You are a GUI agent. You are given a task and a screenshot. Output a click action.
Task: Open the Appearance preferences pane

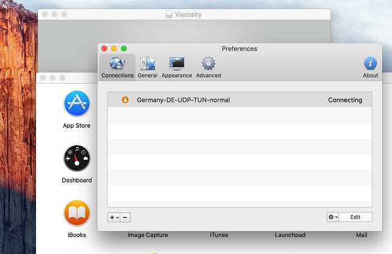[x=177, y=67]
